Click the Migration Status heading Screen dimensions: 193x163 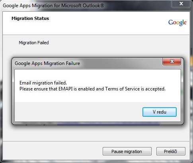click(x=30, y=18)
